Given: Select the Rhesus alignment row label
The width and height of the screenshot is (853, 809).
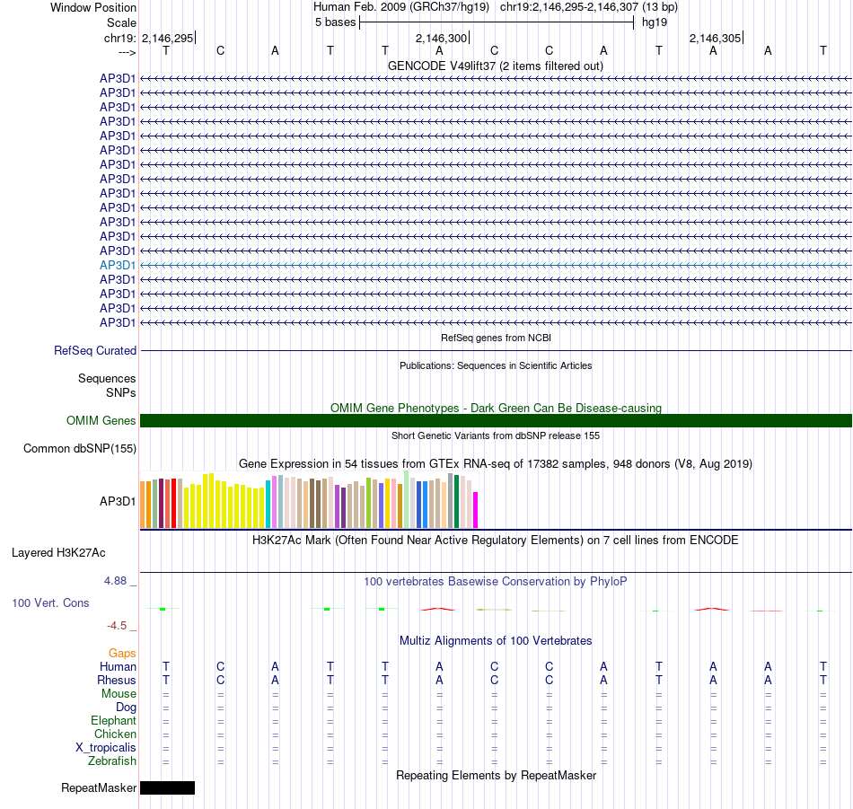Looking at the screenshot, I should pyautogui.click(x=117, y=680).
